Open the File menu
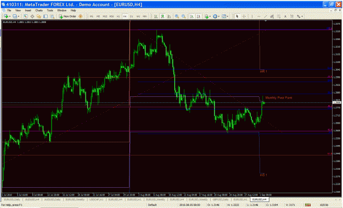343x208 pixels. pyautogui.click(x=9, y=10)
